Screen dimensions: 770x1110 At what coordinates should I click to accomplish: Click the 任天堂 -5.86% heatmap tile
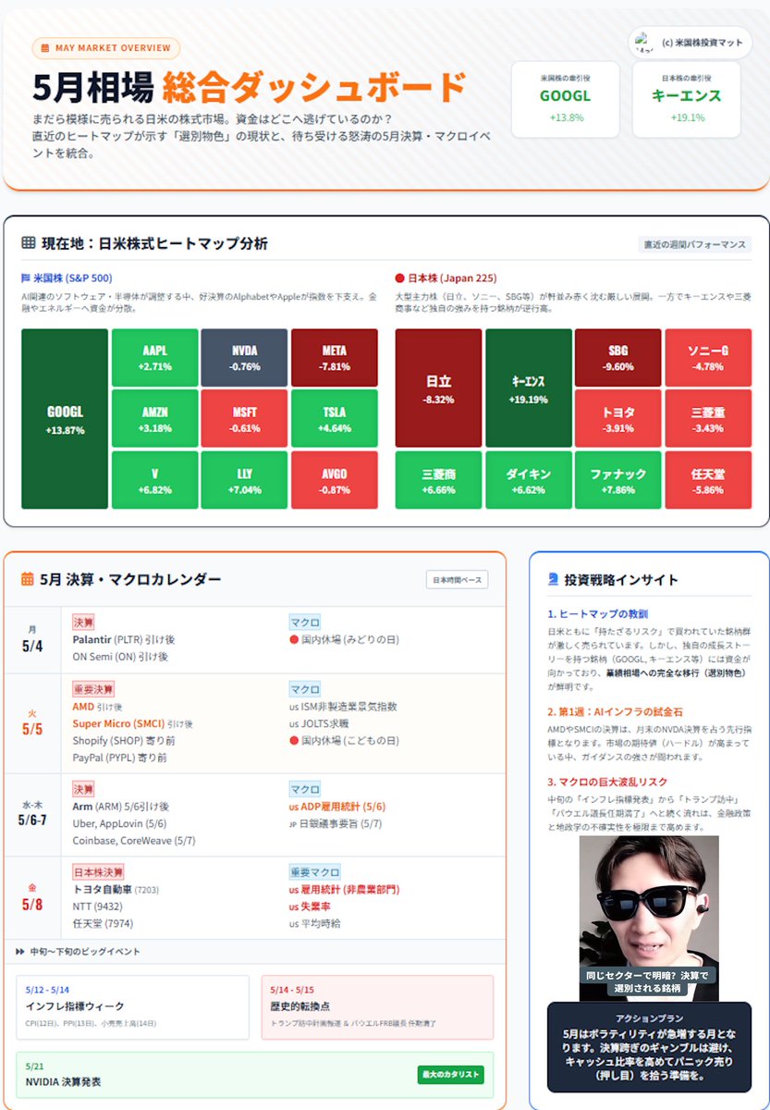pos(708,480)
